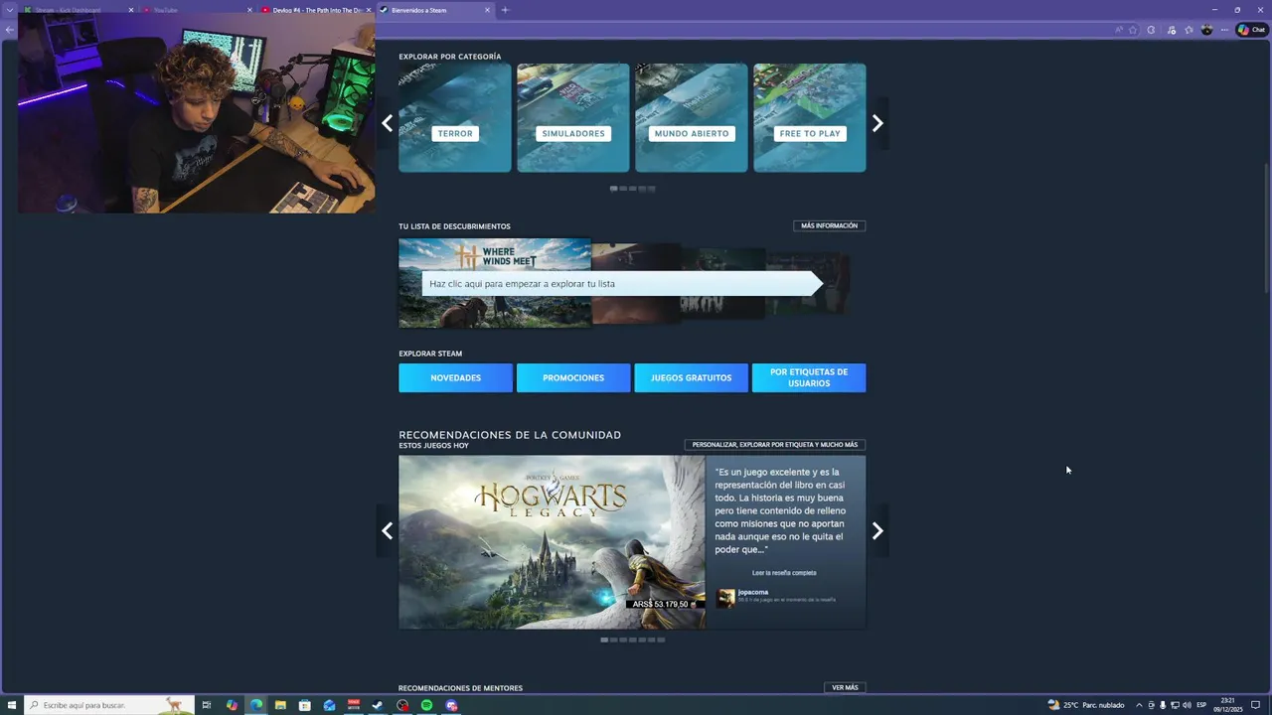Click the Hogwarts Legacy ARS$ 53.179,50 price tag

tap(667, 604)
